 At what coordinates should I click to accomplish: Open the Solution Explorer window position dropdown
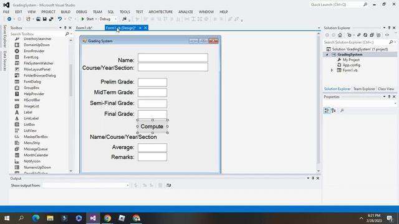point(384,27)
